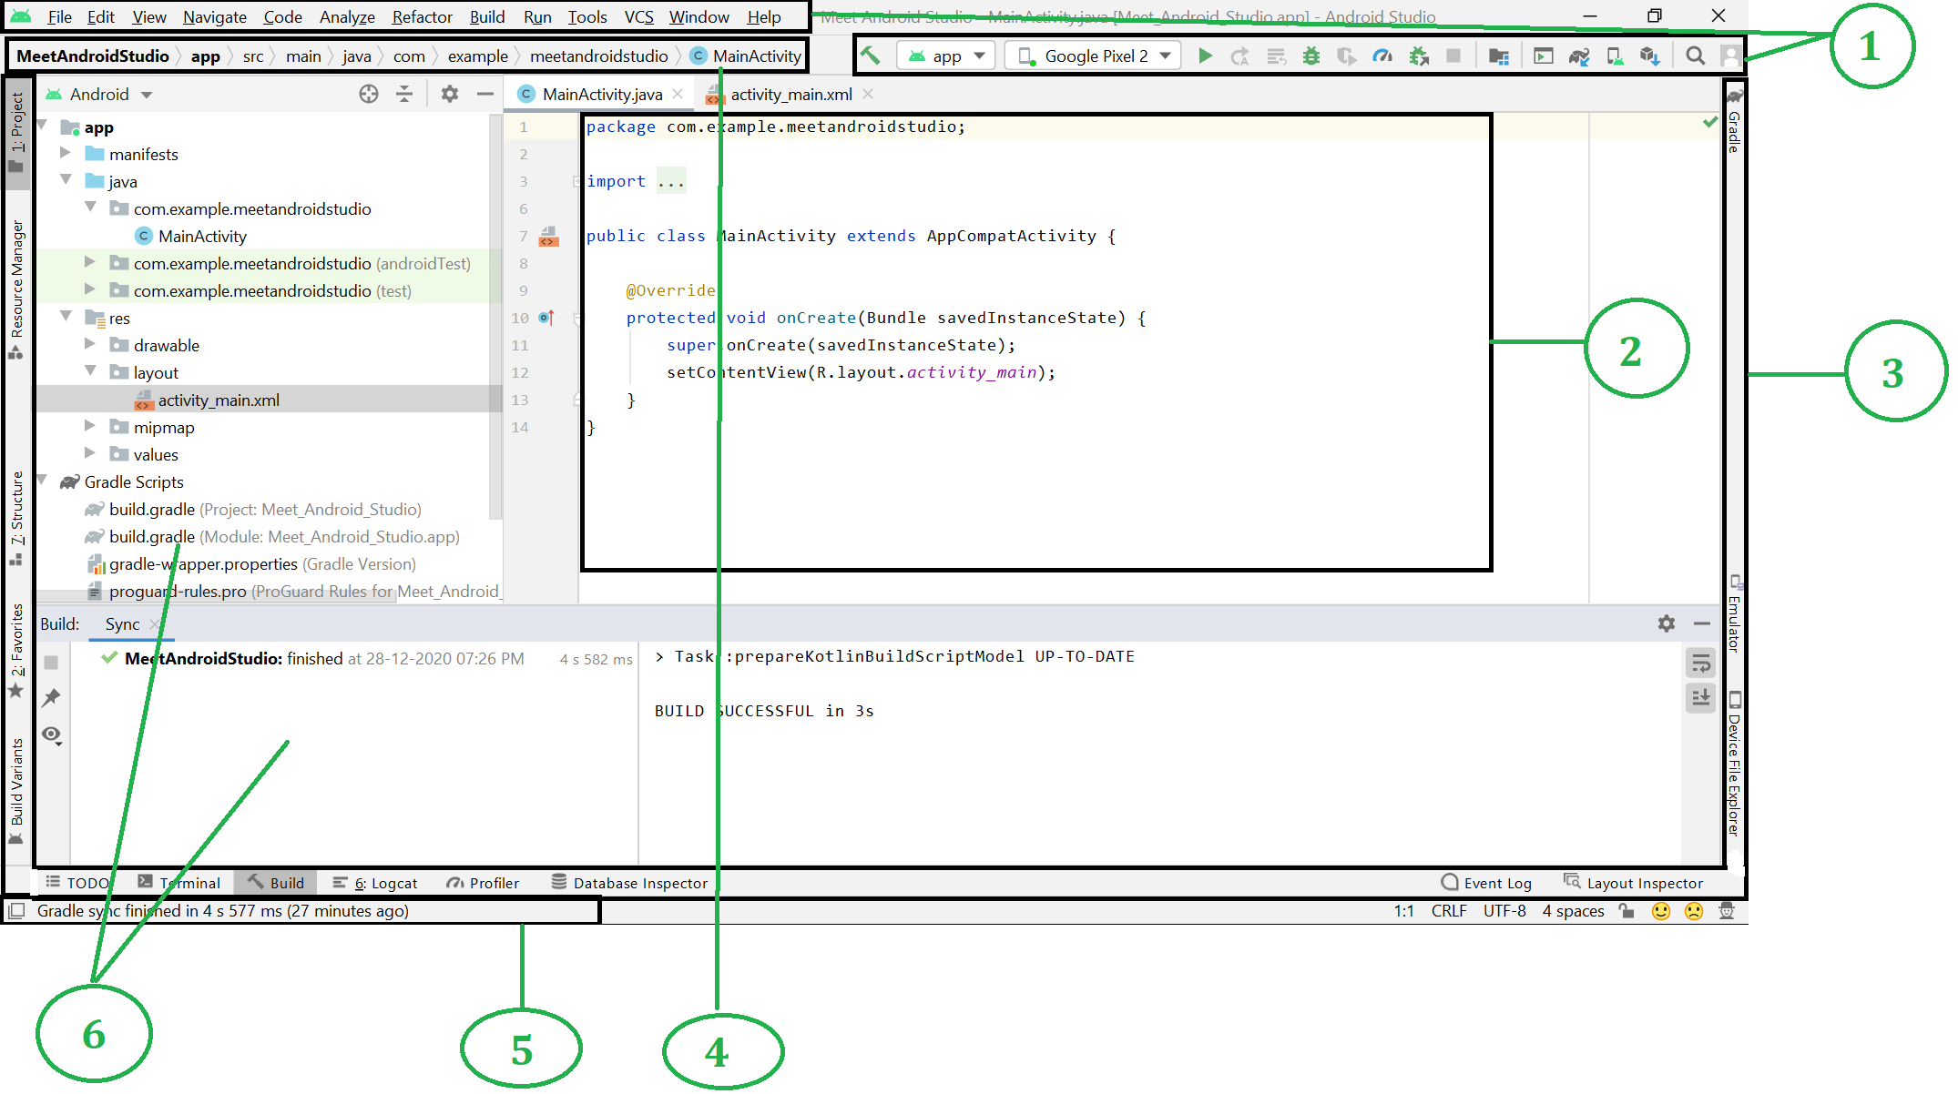Start debugging with the Debug icon
This screenshot has width=1958, height=1094.
tap(1311, 55)
